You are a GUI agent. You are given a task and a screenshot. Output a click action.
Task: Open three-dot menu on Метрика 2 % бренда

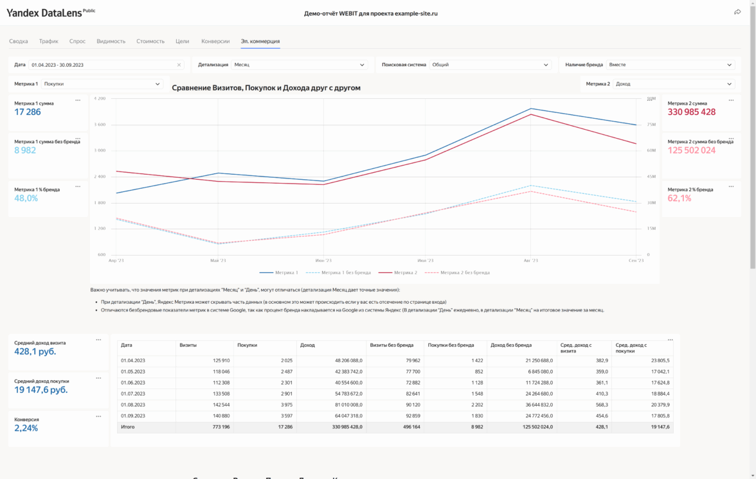pyautogui.click(x=731, y=187)
